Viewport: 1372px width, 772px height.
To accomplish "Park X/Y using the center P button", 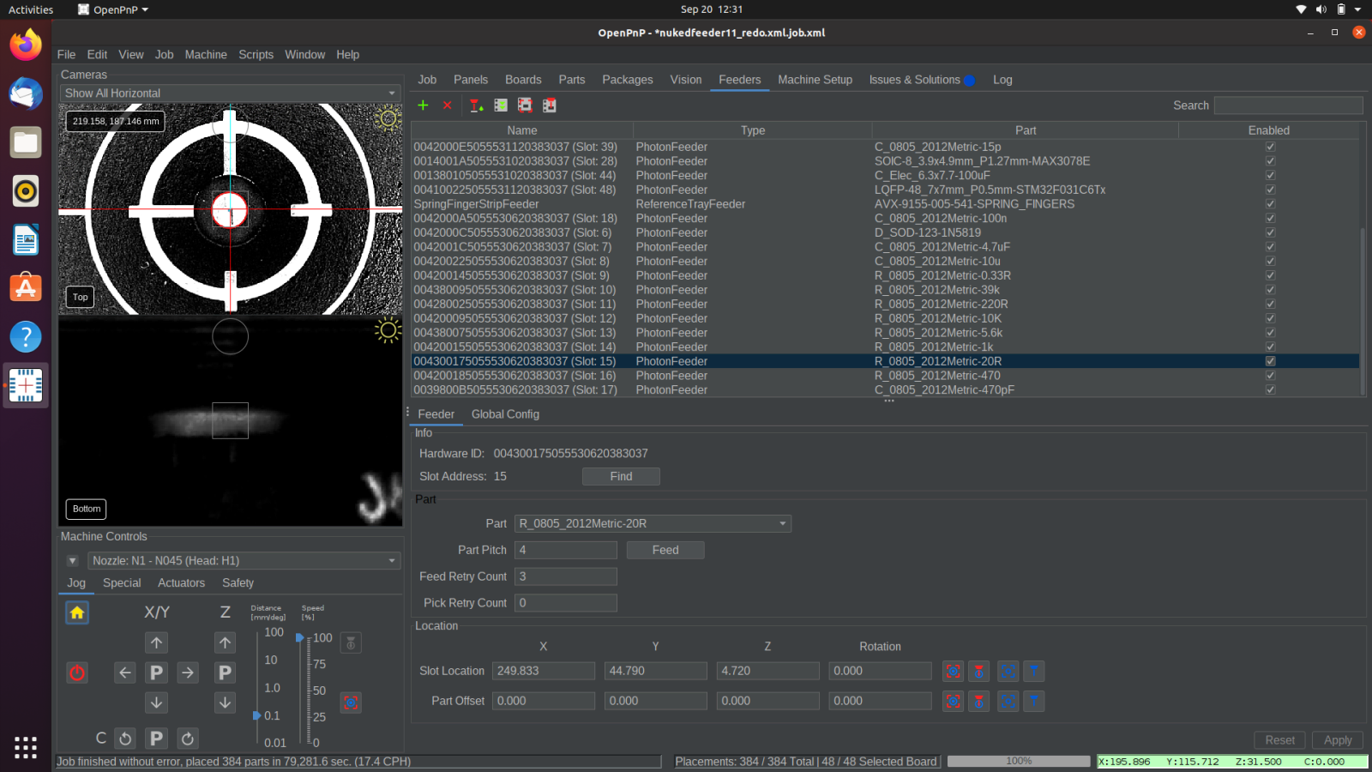I will [157, 672].
